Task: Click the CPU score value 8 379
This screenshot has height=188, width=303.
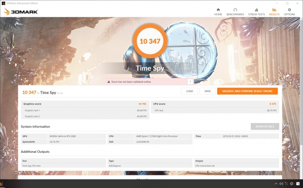Action: [x=273, y=104]
